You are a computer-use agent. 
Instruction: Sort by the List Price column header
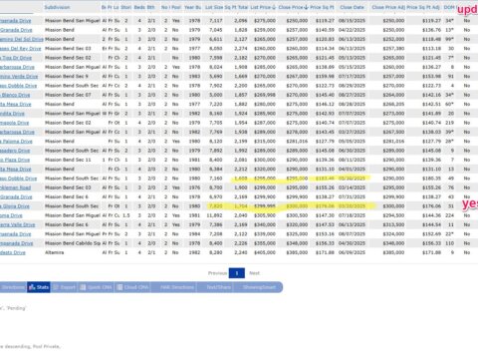coord(263,7)
